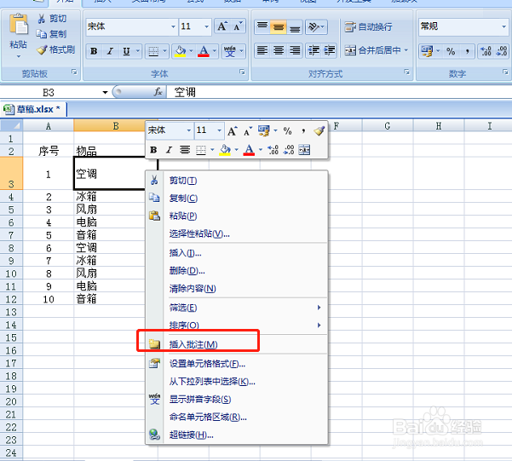Click the select-all corner of the sheet
The width and height of the screenshot is (512, 461).
click(x=11, y=126)
